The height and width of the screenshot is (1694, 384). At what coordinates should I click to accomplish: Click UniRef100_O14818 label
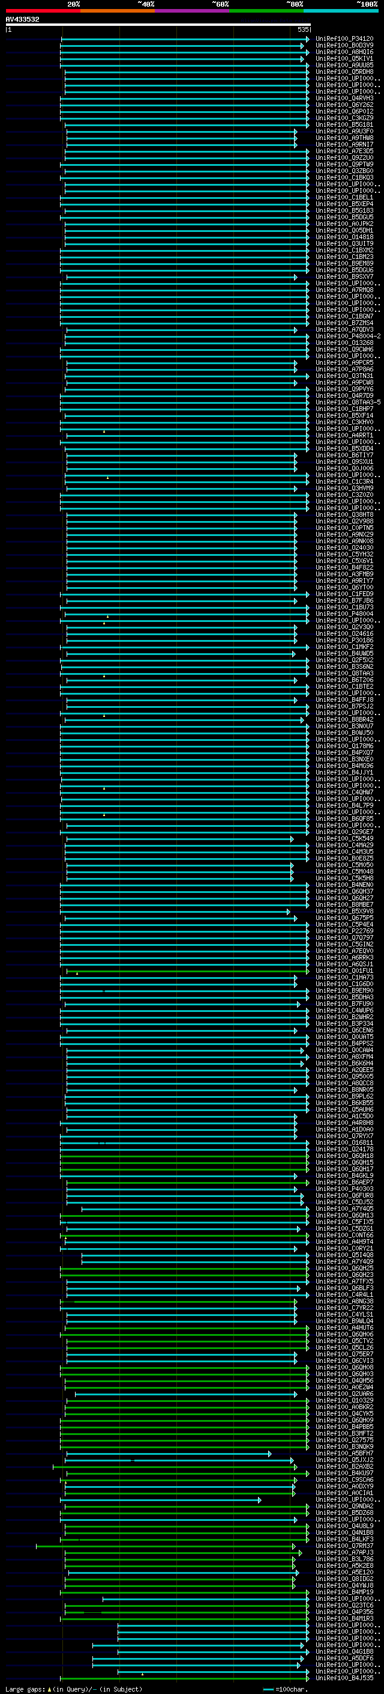coord(344,237)
